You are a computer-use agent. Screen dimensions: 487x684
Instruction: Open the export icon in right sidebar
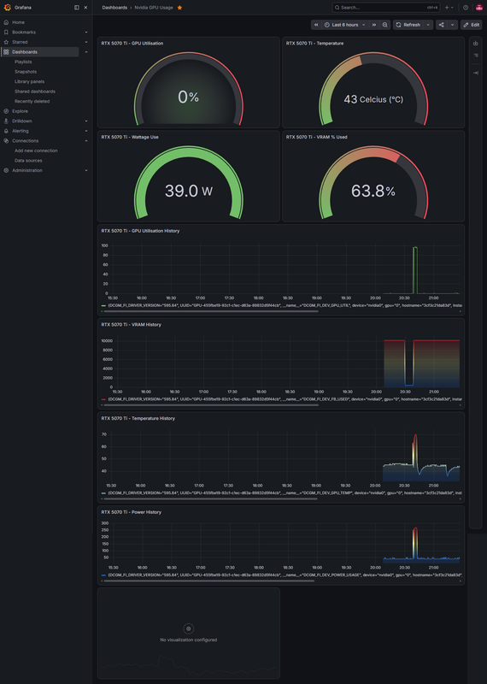pyautogui.click(x=476, y=44)
